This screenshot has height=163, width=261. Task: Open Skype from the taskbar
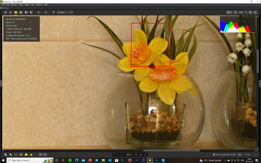coord(163,160)
